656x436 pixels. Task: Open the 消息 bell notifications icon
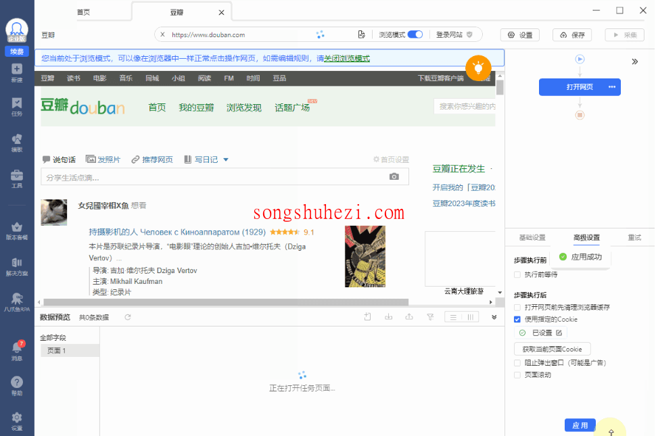17,351
